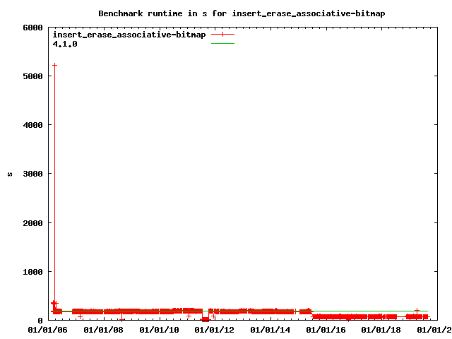This screenshot has width=452, height=339.
Task: Click the 4000 y-axis tick label
Action: tap(32, 125)
